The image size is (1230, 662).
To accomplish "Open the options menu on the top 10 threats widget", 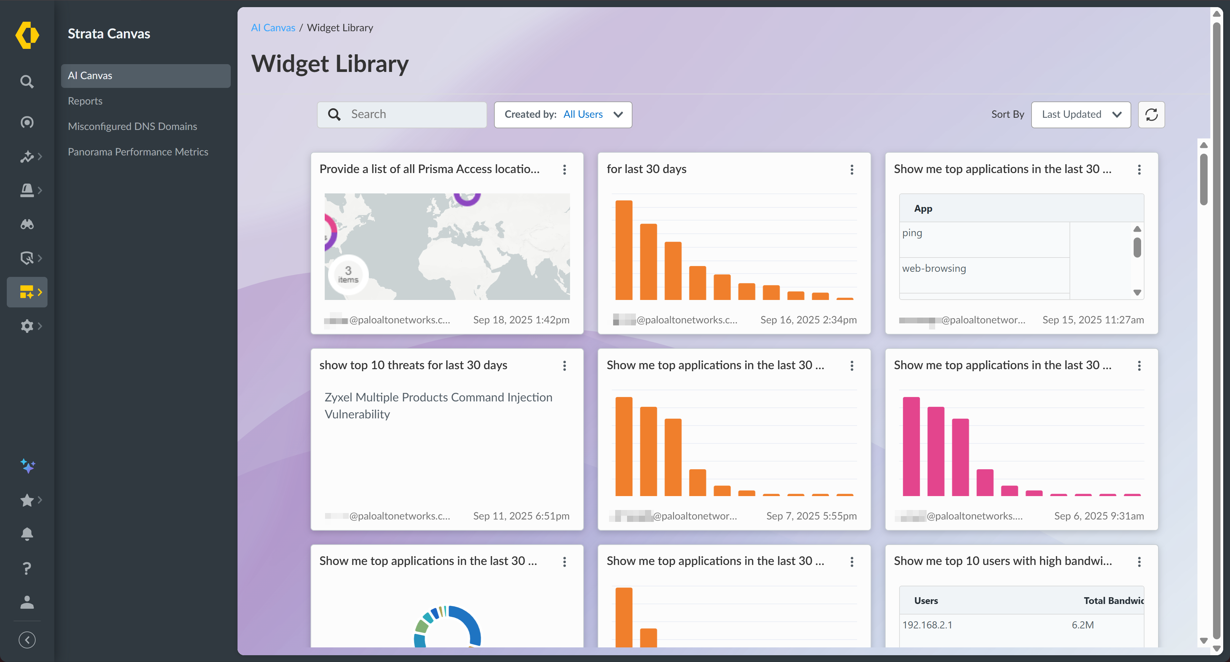I will point(564,365).
